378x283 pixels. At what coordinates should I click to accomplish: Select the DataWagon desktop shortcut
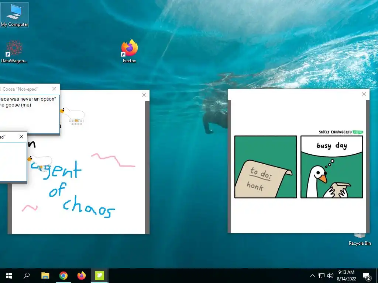14,52
